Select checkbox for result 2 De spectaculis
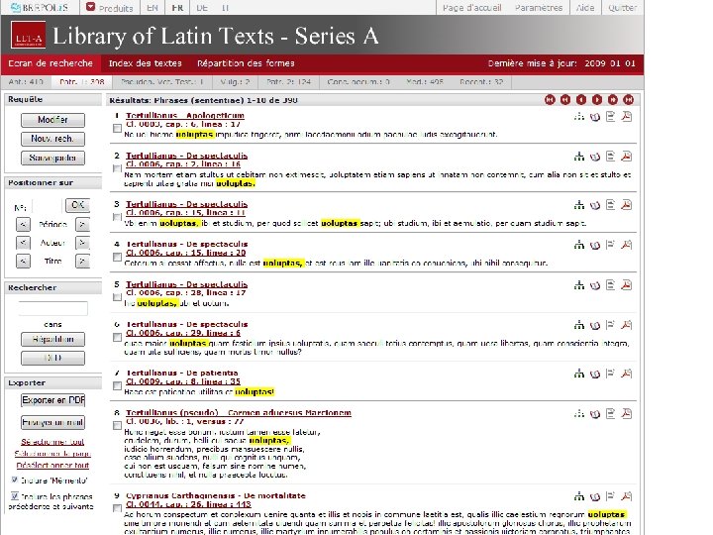Image resolution: width=713 pixels, height=535 pixels. (117, 168)
